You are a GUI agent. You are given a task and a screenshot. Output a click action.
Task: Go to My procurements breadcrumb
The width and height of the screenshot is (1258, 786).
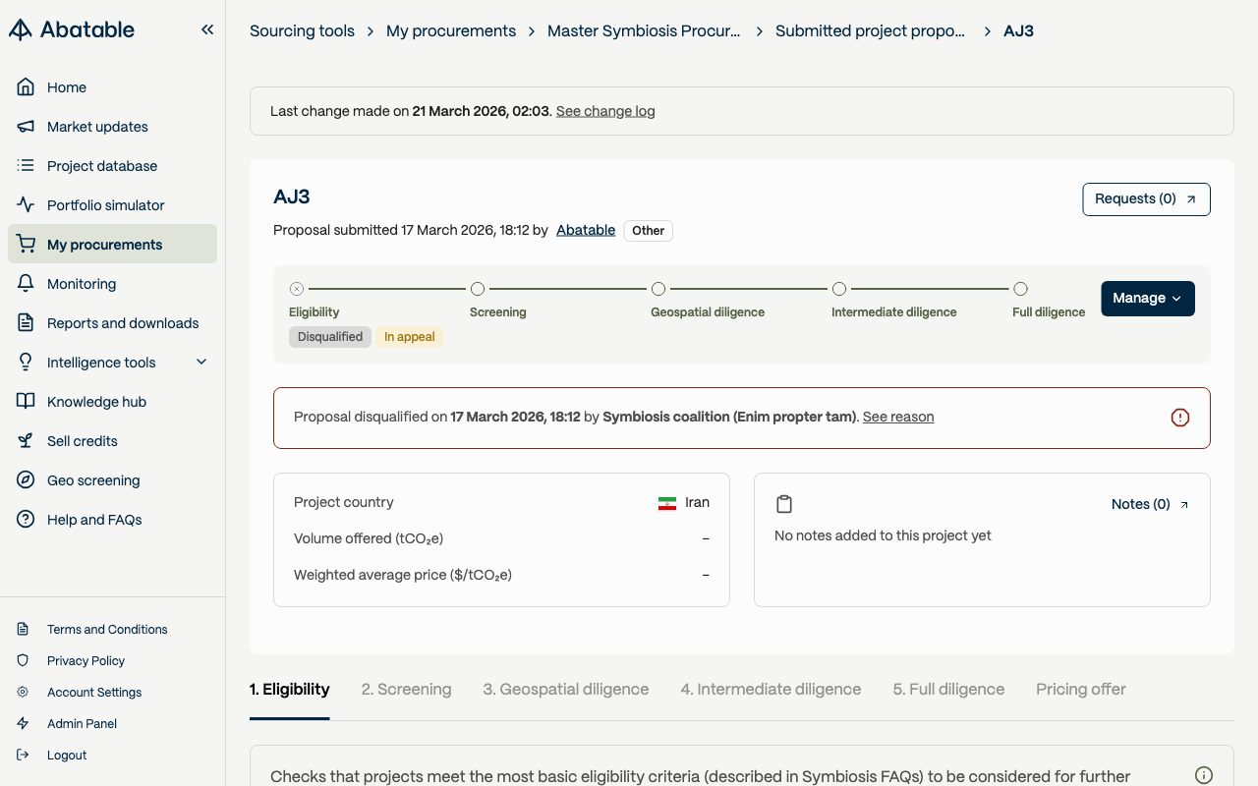pyautogui.click(x=451, y=30)
